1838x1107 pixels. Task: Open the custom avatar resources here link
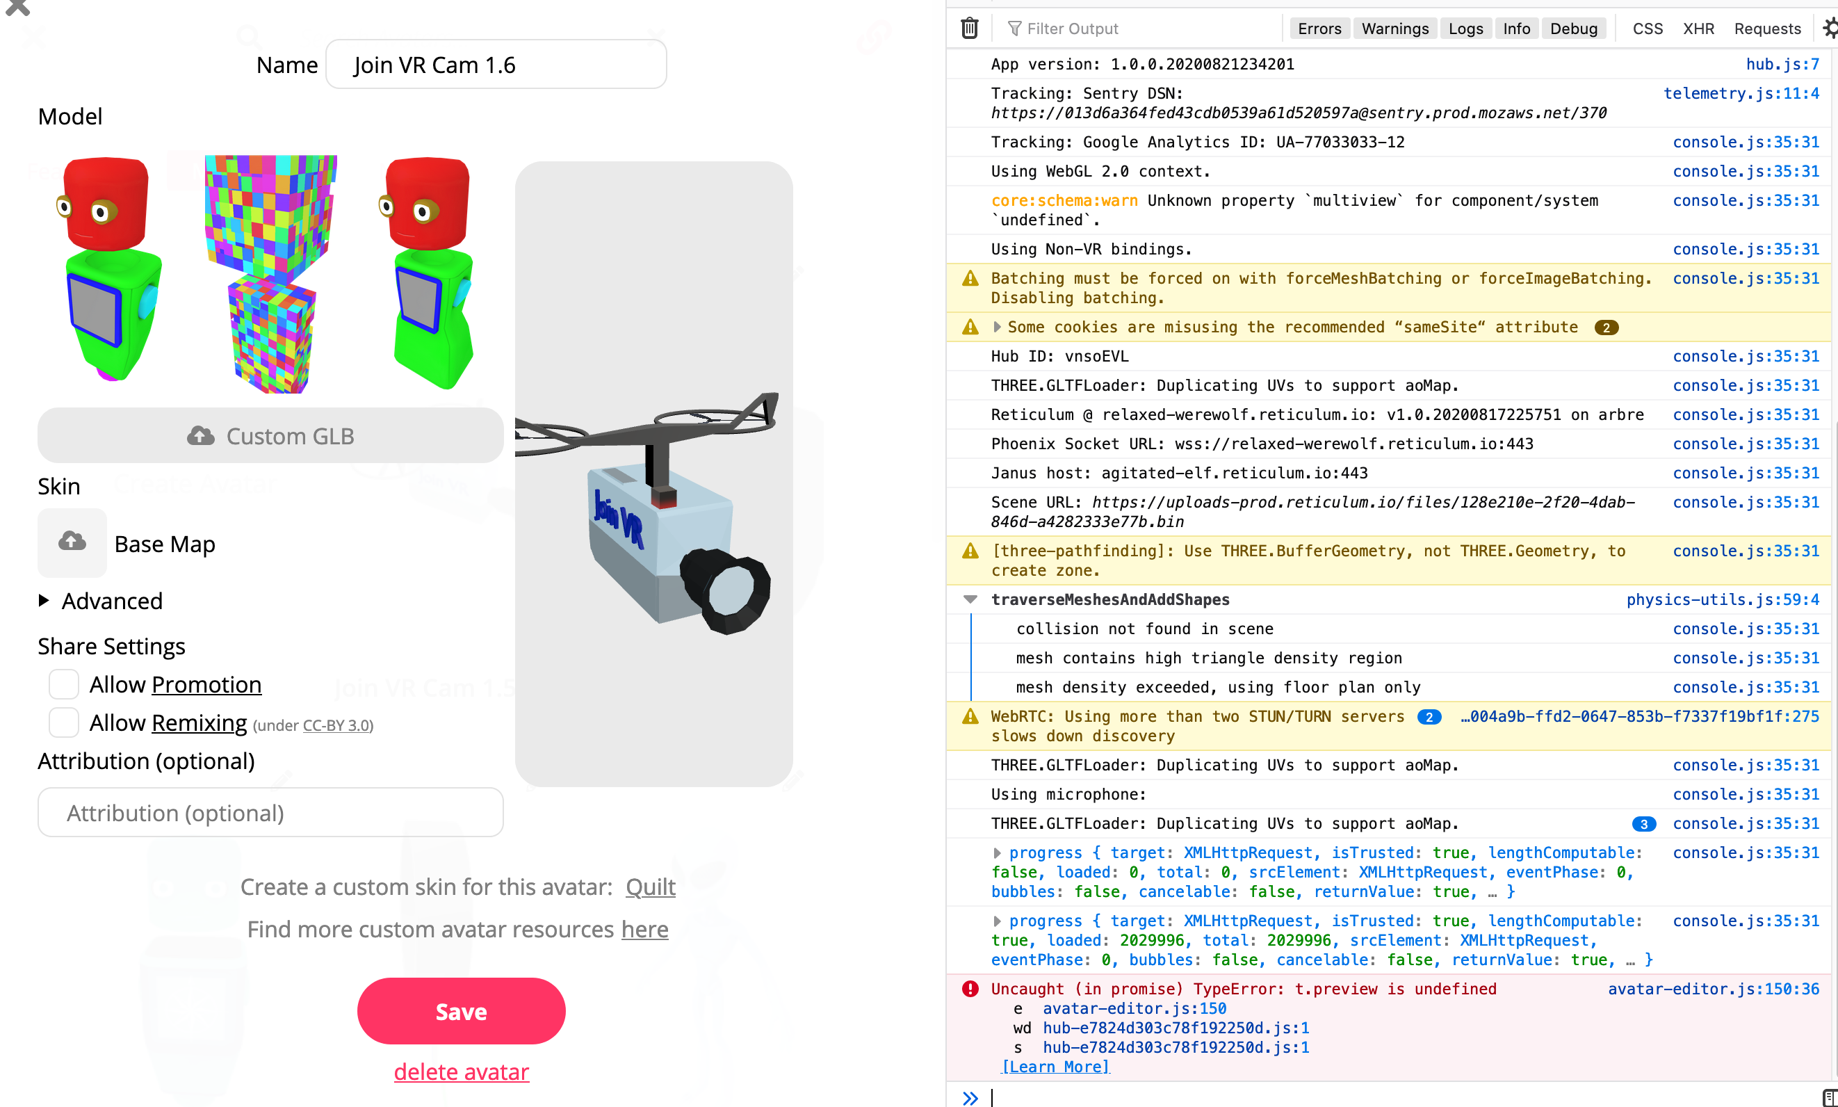(x=644, y=930)
